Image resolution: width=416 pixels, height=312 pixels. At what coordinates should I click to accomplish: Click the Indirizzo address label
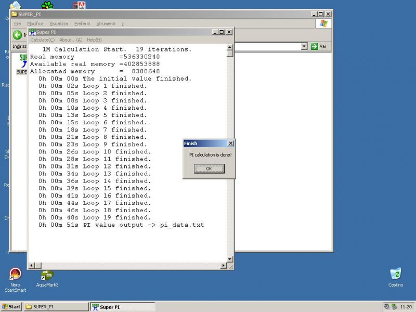tap(20, 46)
